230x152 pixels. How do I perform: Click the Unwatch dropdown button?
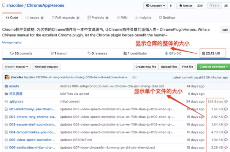[155, 6]
